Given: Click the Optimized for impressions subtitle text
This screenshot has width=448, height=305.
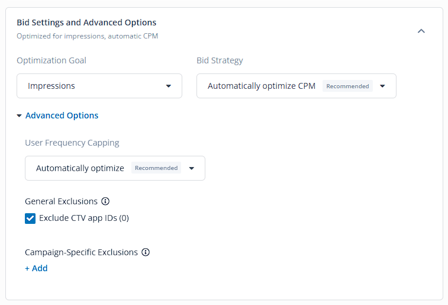Looking at the screenshot, I should tap(88, 36).
